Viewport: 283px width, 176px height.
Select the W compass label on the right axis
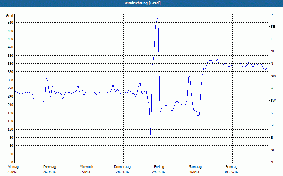272,88
